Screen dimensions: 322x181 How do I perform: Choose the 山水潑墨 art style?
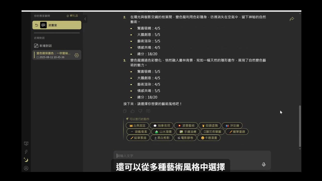[x=163, y=131]
